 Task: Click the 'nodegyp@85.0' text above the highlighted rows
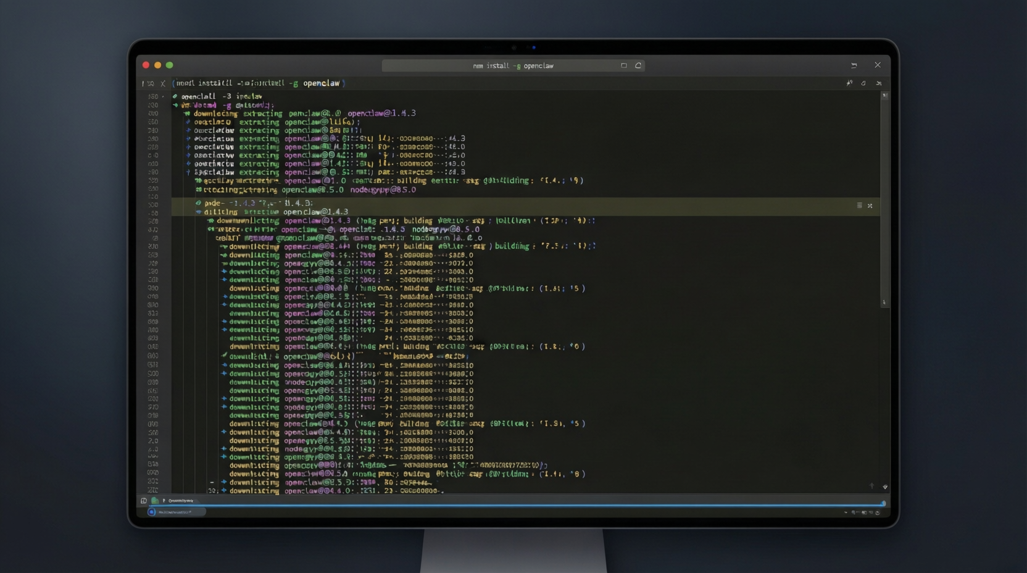click(383, 190)
